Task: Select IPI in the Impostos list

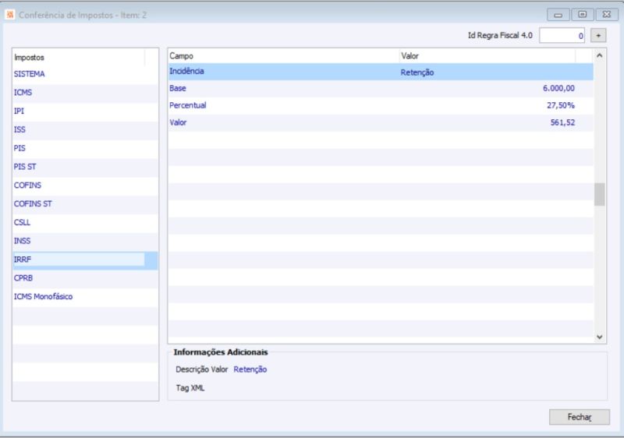Action: coord(85,111)
